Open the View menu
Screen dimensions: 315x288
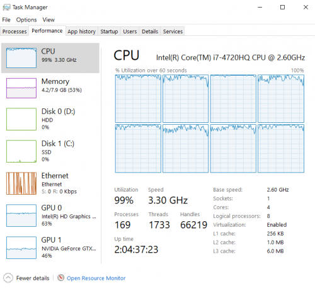(49, 20)
